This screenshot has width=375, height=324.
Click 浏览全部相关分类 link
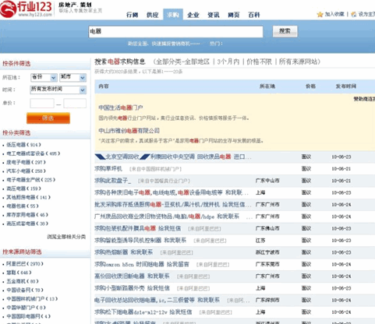[x=66, y=237]
